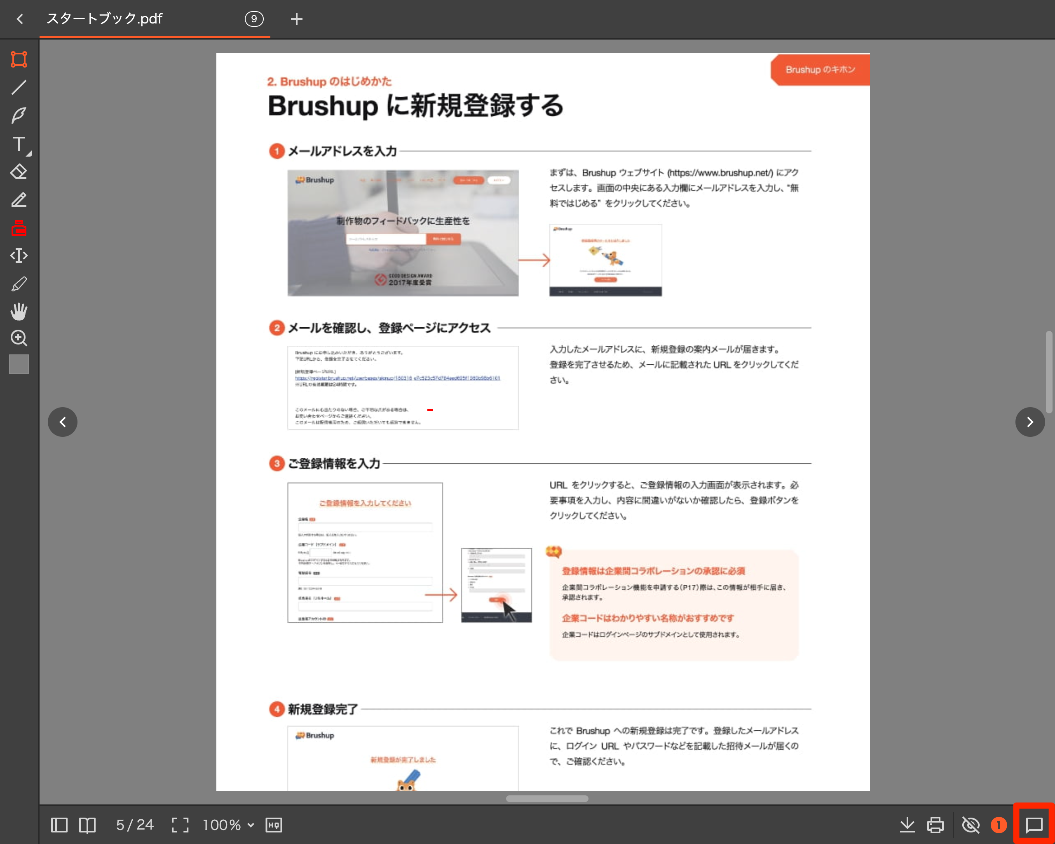Viewport: 1055px width, 844px height.
Task: Switch to the スタートブック.pdf tab
Action: (x=104, y=19)
